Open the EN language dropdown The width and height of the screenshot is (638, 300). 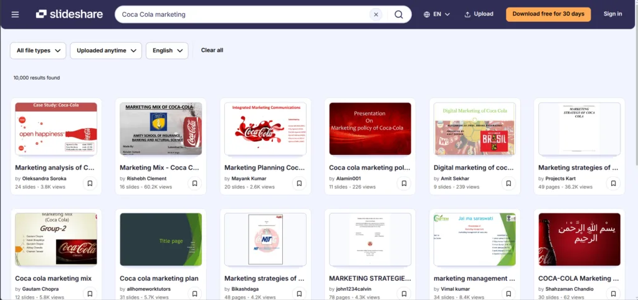437,14
